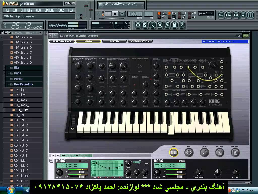This screenshot has width=258, height=194.
Task: Click the 000:Init Program display field
Action: (77, 155)
